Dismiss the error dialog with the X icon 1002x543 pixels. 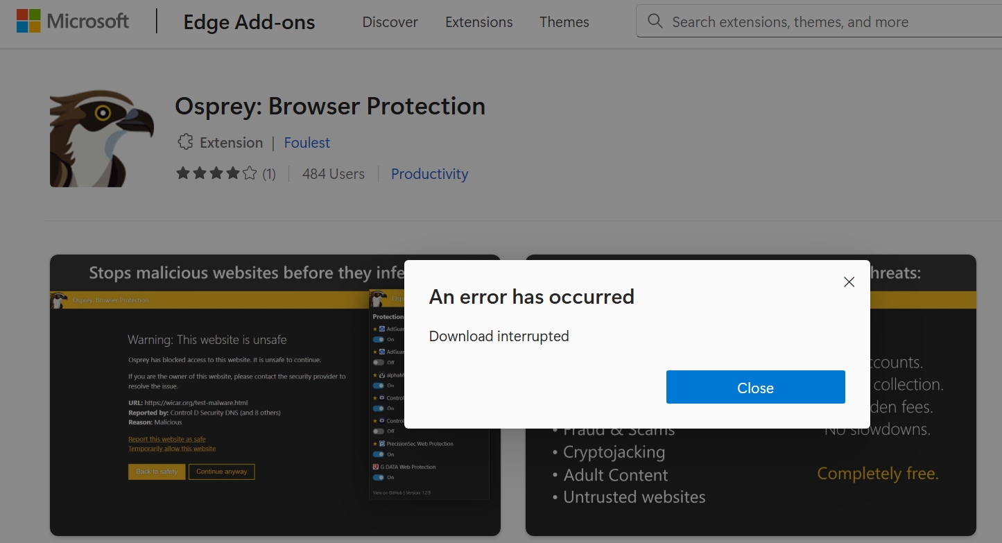point(849,282)
